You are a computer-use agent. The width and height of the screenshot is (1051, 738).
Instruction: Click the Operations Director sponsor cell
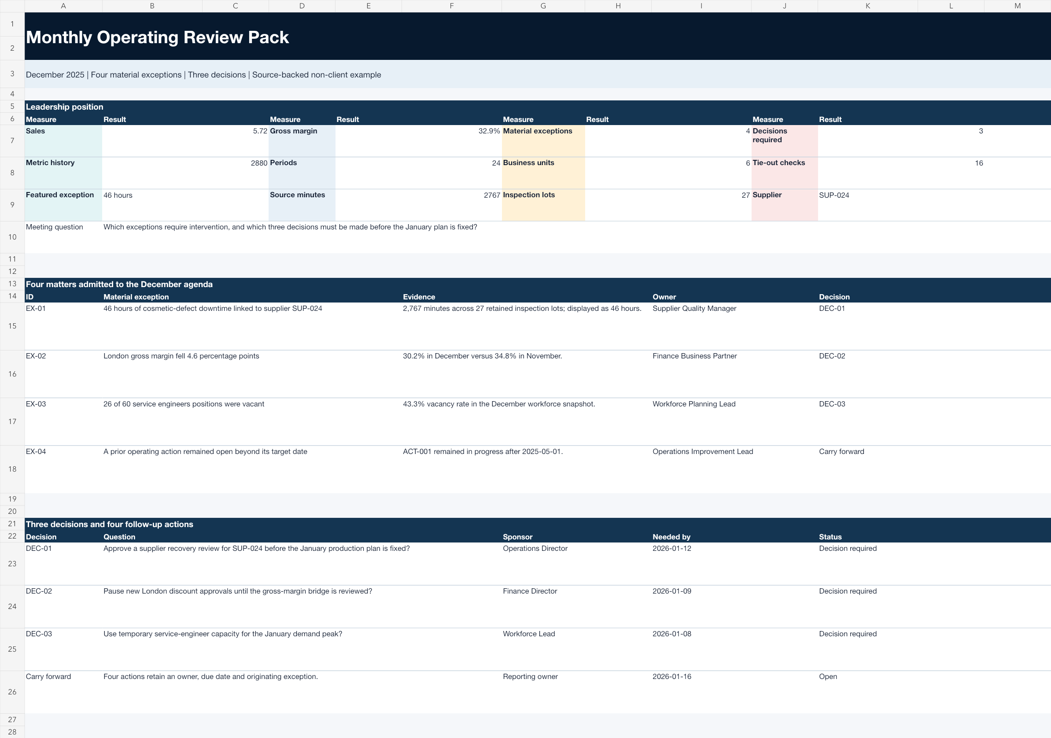577,564
